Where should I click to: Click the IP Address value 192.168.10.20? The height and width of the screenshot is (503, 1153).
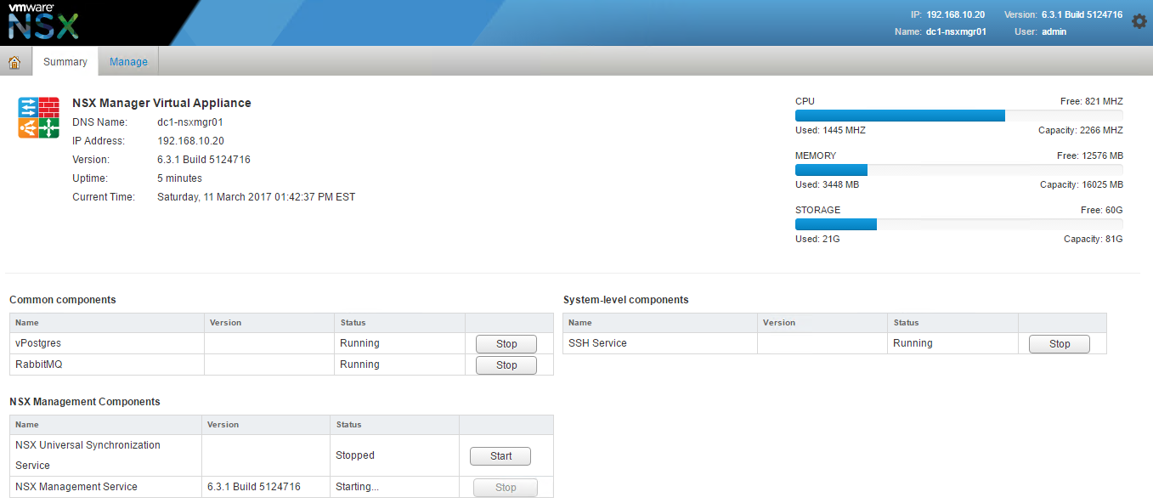[191, 141]
